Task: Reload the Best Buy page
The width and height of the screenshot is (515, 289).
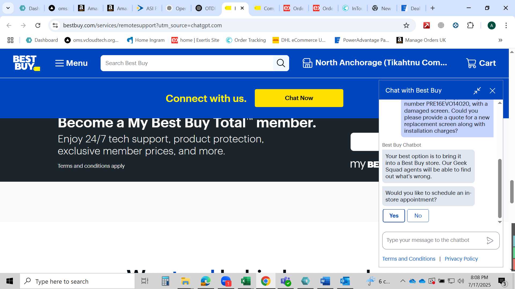Action: 38,25
